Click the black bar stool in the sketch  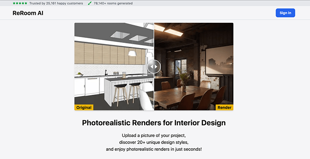click(x=121, y=86)
